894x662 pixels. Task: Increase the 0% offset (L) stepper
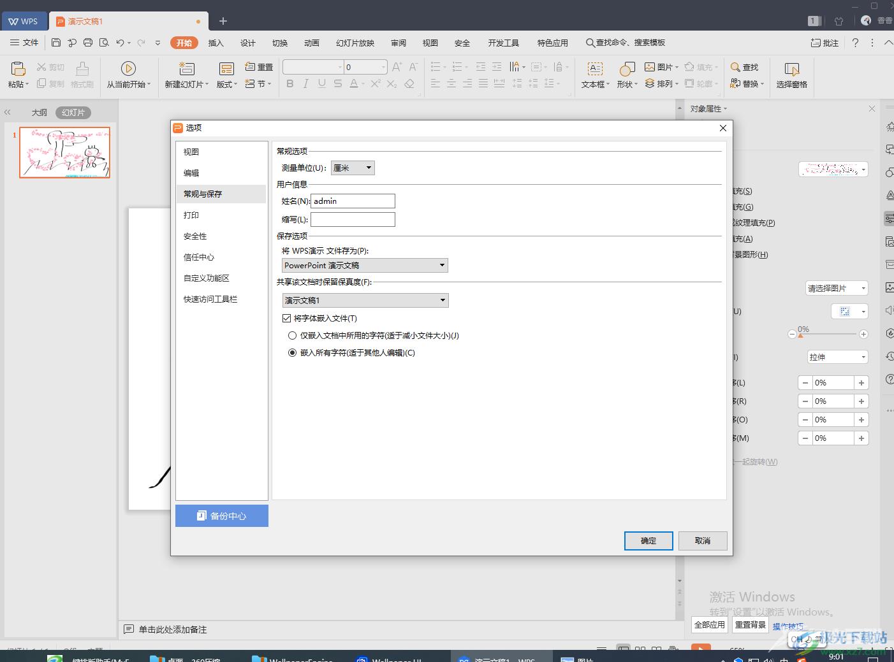(861, 383)
